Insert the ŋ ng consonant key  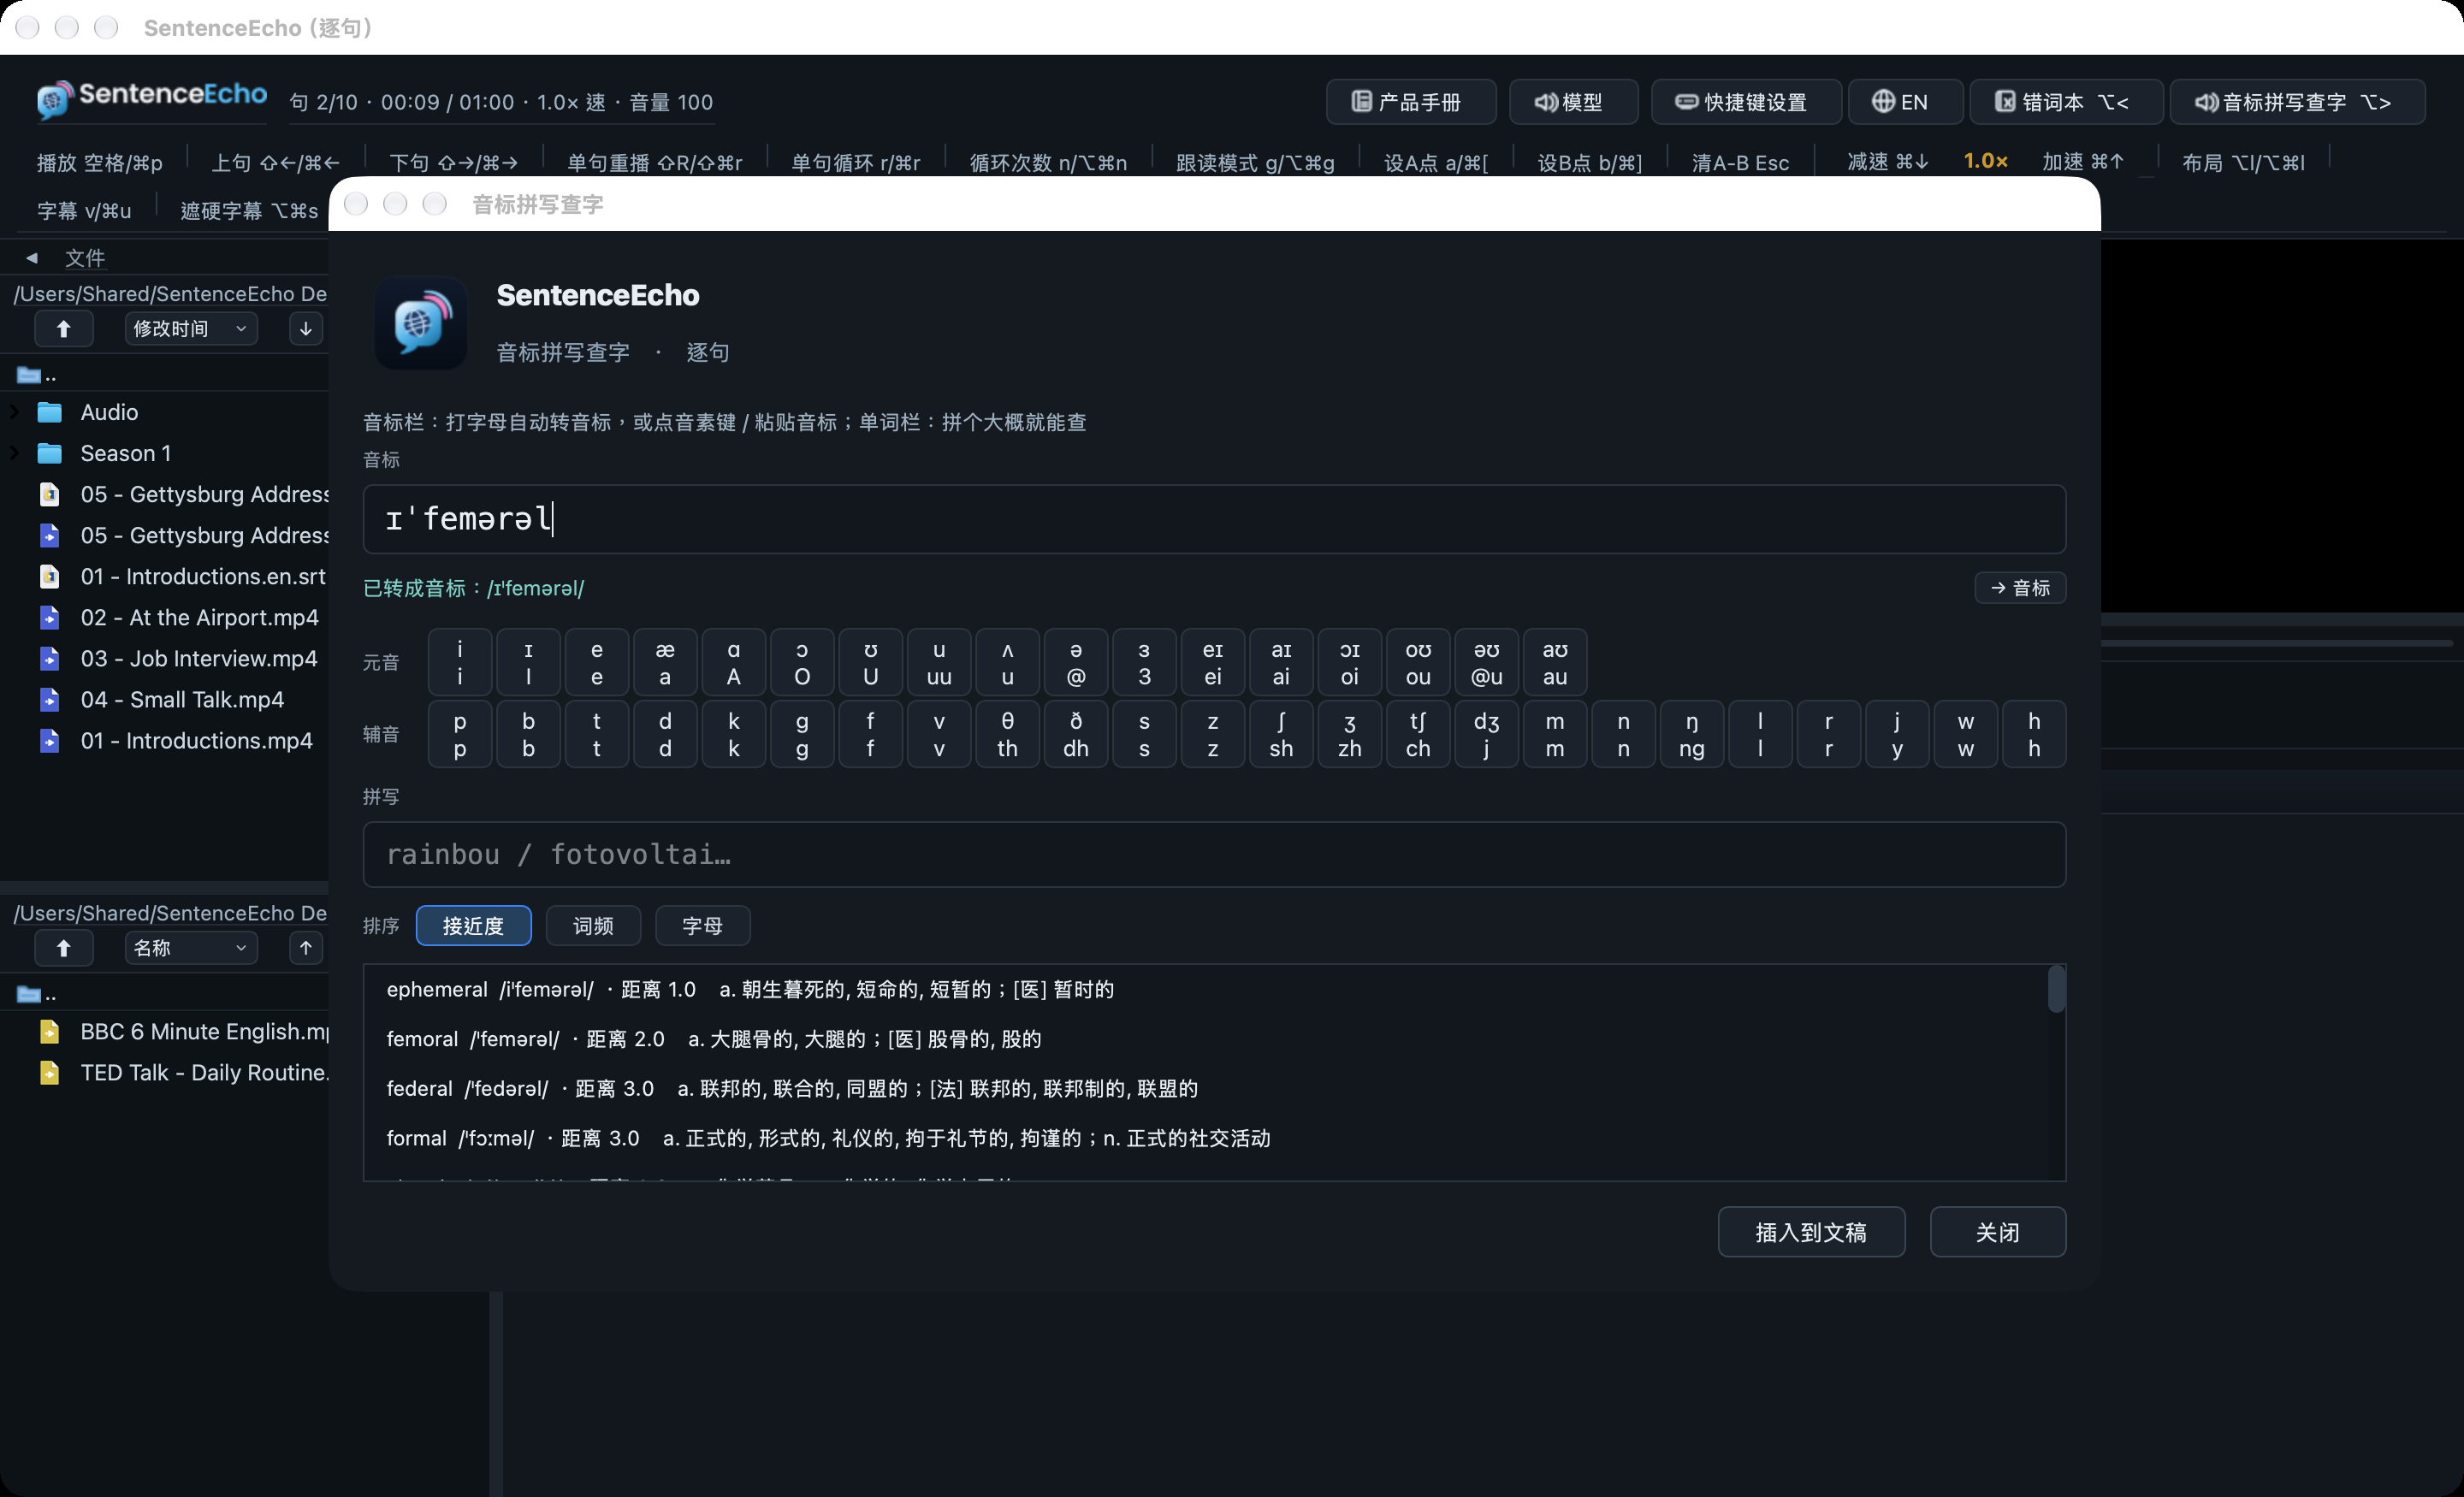tap(1692, 735)
